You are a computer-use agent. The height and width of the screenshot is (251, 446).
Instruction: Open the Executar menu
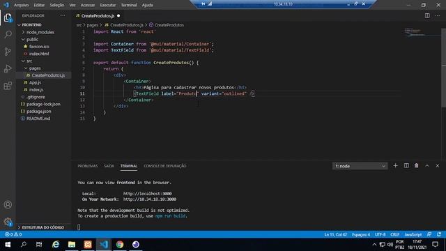point(108,5)
